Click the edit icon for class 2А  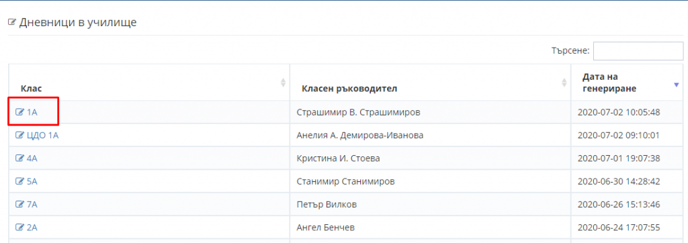pyautogui.click(x=19, y=227)
